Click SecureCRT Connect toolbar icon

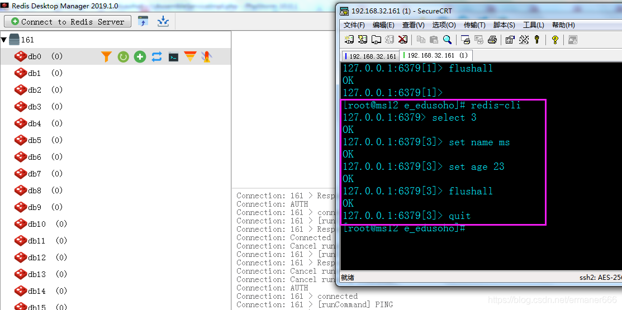[349, 39]
